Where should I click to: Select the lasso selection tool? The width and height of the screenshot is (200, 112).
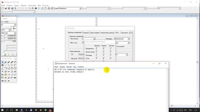(x=12, y=77)
